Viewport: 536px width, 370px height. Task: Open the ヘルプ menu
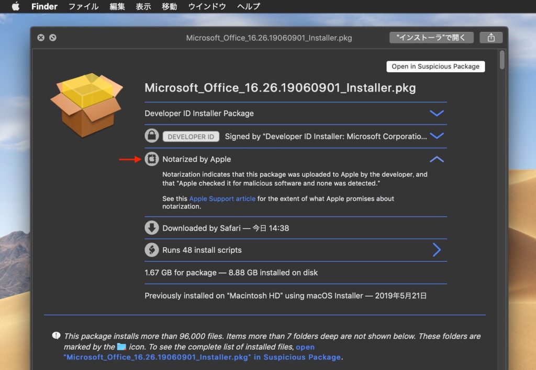249,6
